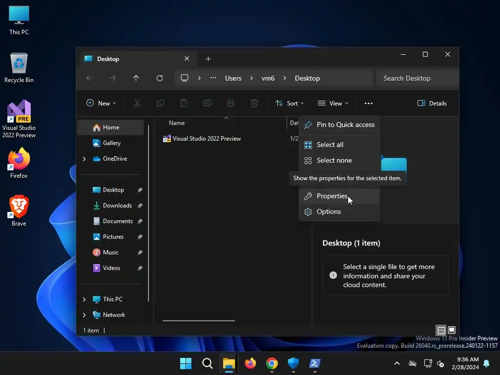Expand hidden path with breadcrumb ellipsis
This screenshot has height=375, width=500.
(x=213, y=78)
